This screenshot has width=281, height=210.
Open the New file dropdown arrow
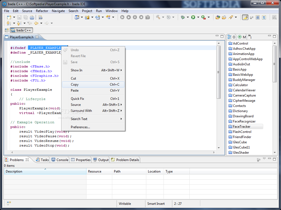pyautogui.click(x=14, y=17)
